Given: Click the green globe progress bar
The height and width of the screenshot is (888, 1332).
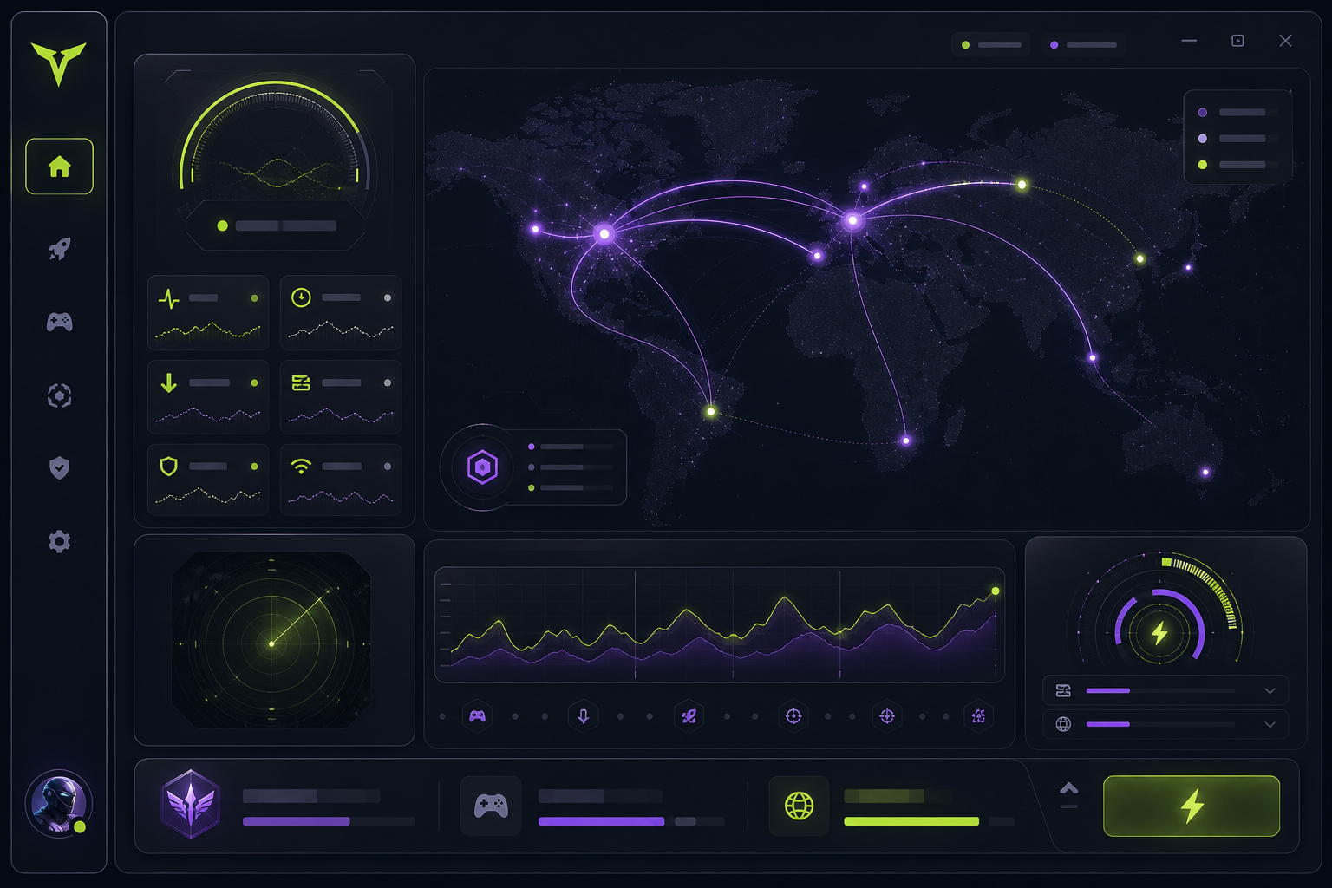Looking at the screenshot, I should coord(911,821).
